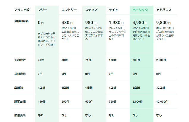Click the 0円 Free plan price
The height and width of the screenshot is (122, 189).
click(41, 23)
